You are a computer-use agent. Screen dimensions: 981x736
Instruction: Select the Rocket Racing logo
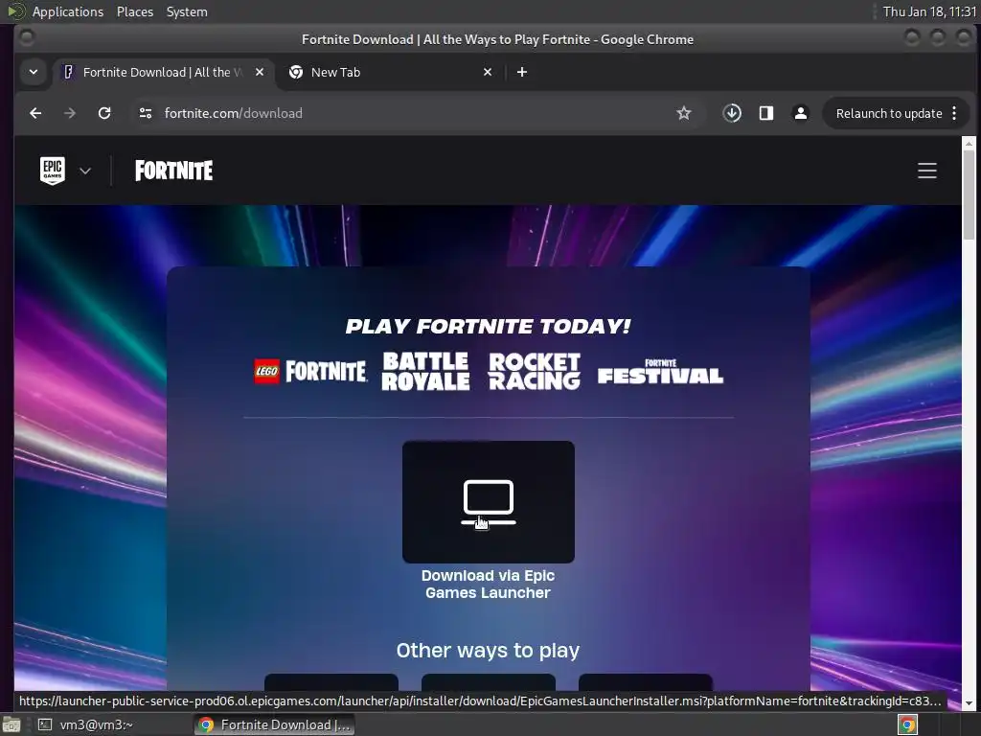(535, 371)
